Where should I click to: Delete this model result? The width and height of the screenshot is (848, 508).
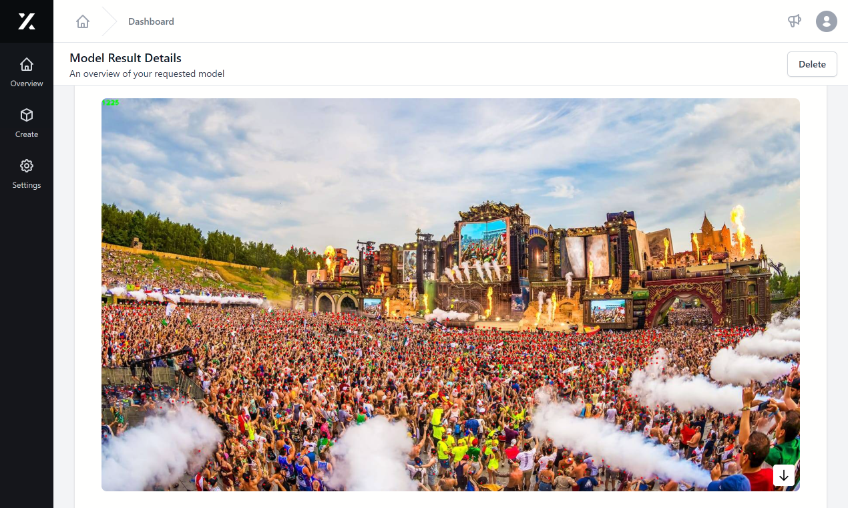pyautogui.click(x=812, y=64)
